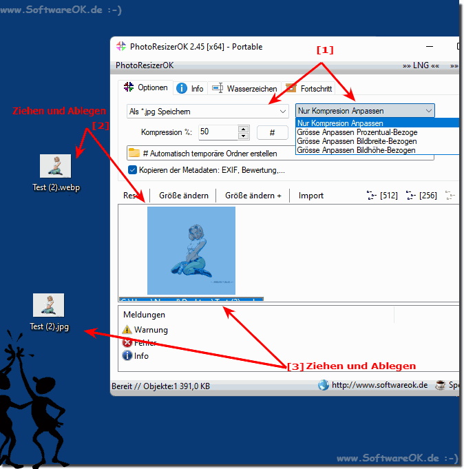Open the LNG language menu

tap(421, 65)
